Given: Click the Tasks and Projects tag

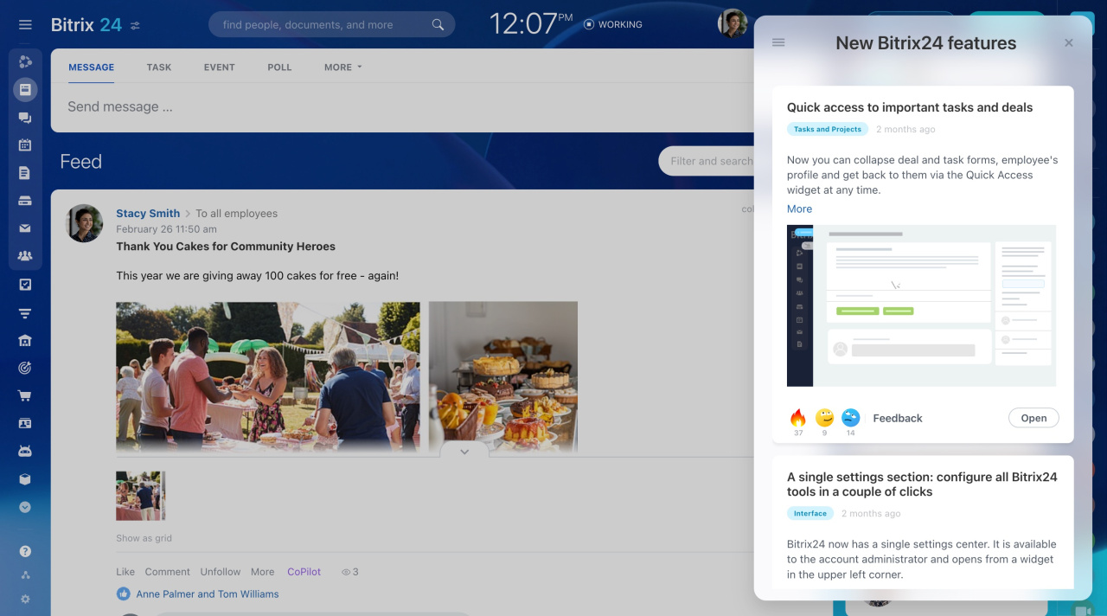Looking at the screenshot, I should 828,129.
